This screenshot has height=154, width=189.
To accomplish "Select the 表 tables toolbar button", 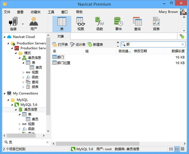I will point(62,24).
